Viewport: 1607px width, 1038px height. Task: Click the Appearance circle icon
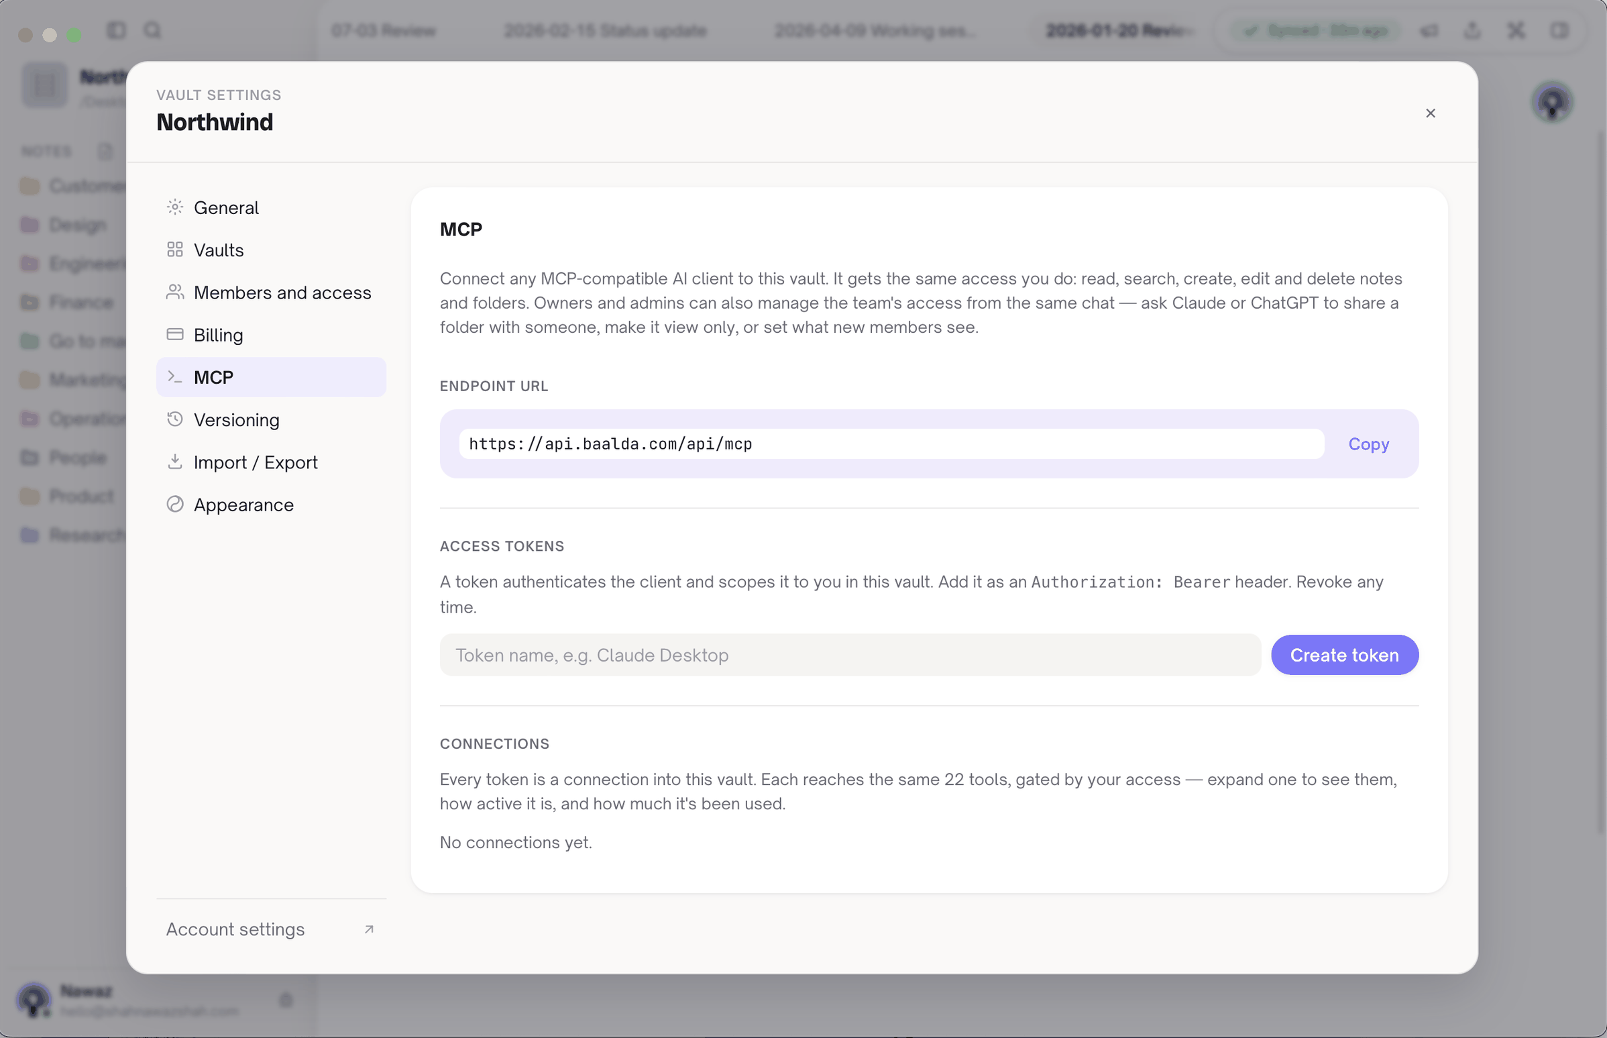point(175,504)
